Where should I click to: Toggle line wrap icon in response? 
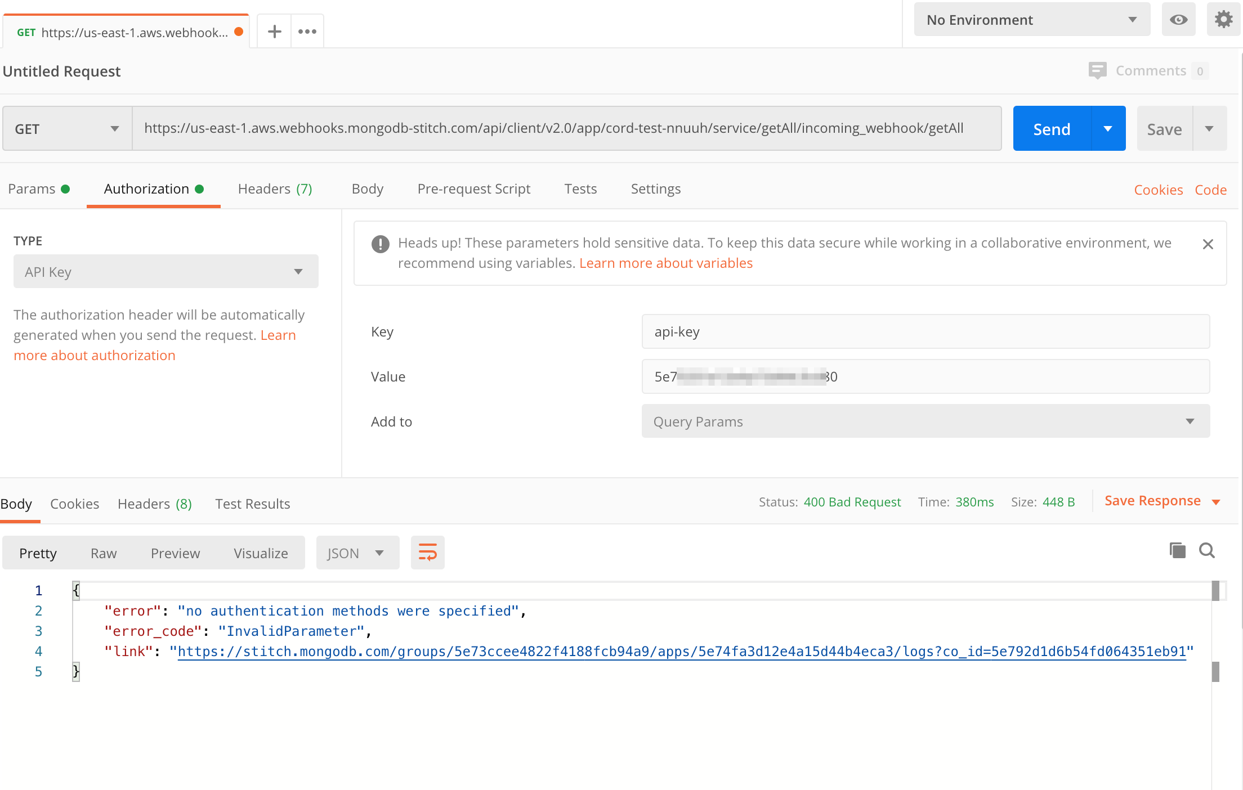click(x=427, y=553)
